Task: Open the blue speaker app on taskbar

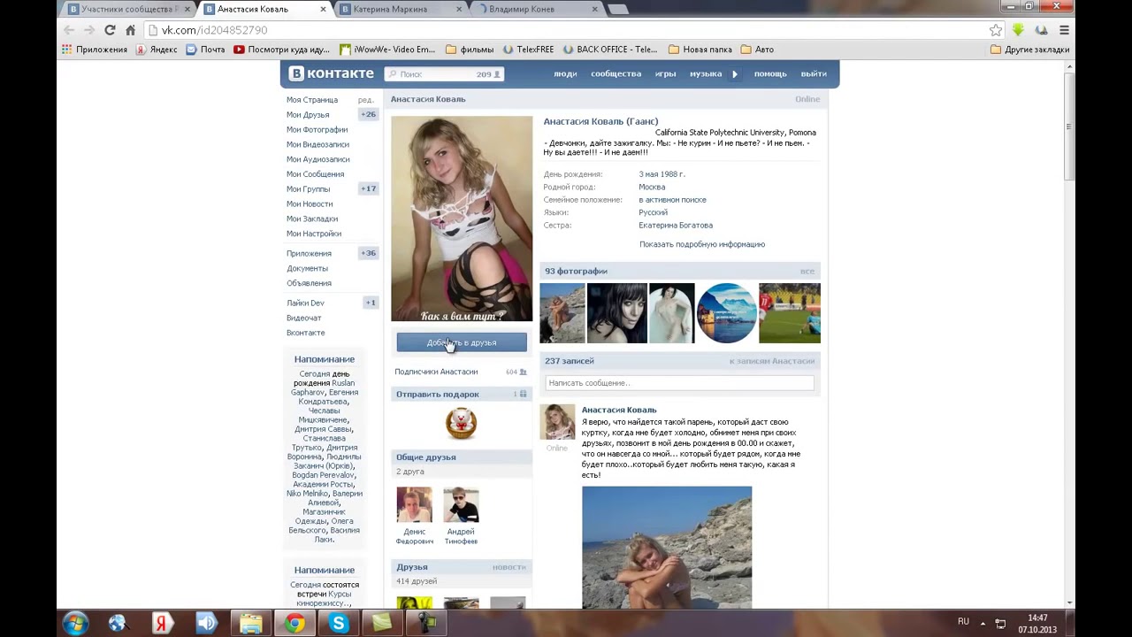Action: pos(206,624)
